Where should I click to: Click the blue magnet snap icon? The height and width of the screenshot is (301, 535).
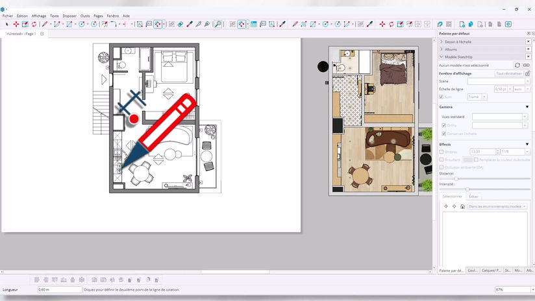coord(440,24)
